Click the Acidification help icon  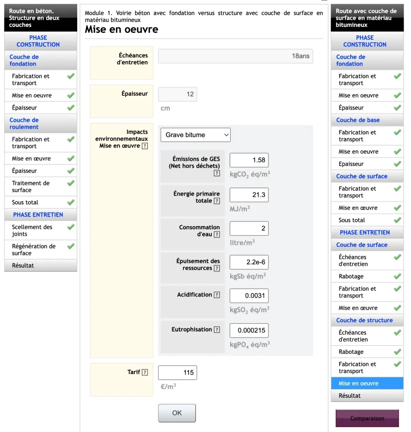(x=217, y=295)
